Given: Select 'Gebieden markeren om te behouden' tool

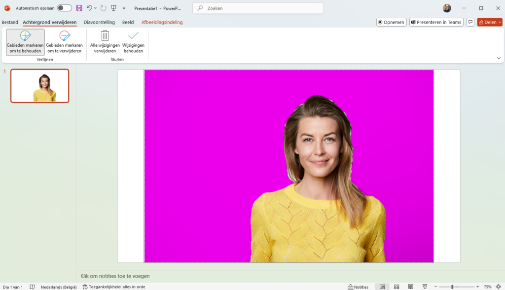Looking at the screenshot, I should (x=25, y=42).
